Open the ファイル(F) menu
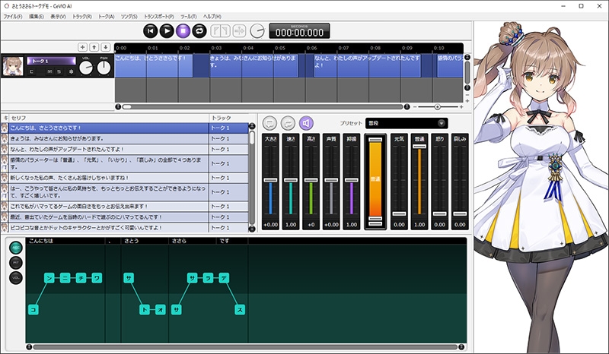The height and width of the screenshot is (354, 609). tap(13, 17)
